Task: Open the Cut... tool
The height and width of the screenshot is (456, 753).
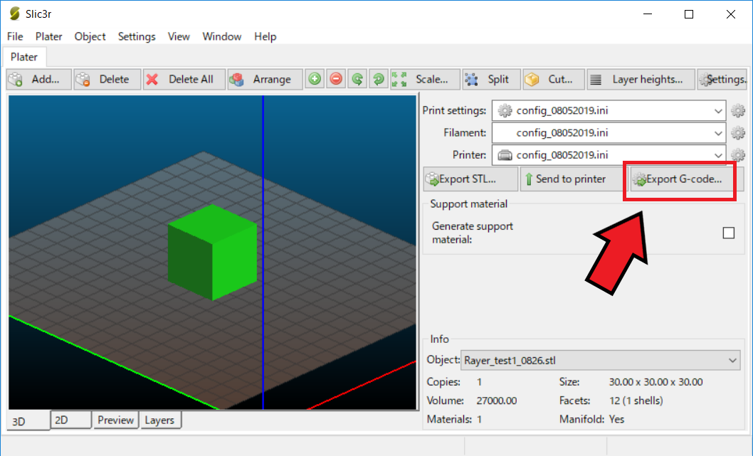Action: 554,79
